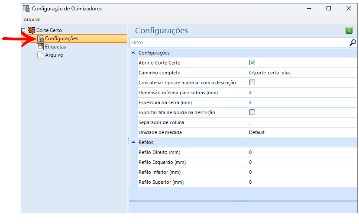Click the Configurações tree item icon
Viewport: 359px width, 224px height.
pyautogui.click(x=40, y=38)
